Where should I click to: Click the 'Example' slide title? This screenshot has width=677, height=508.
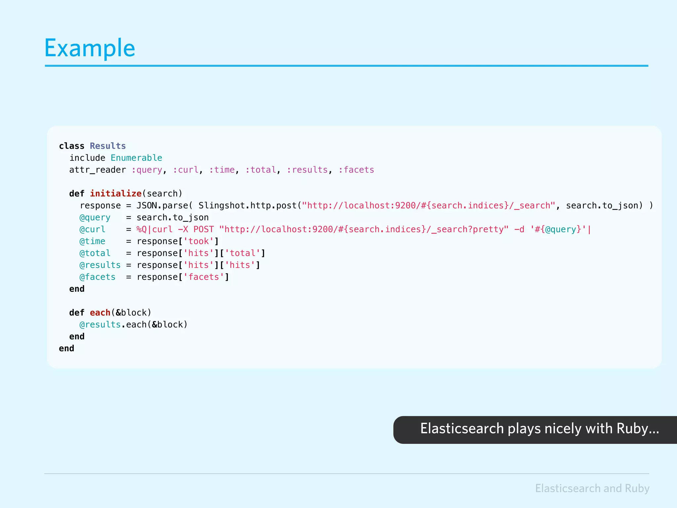click(90, 48)
